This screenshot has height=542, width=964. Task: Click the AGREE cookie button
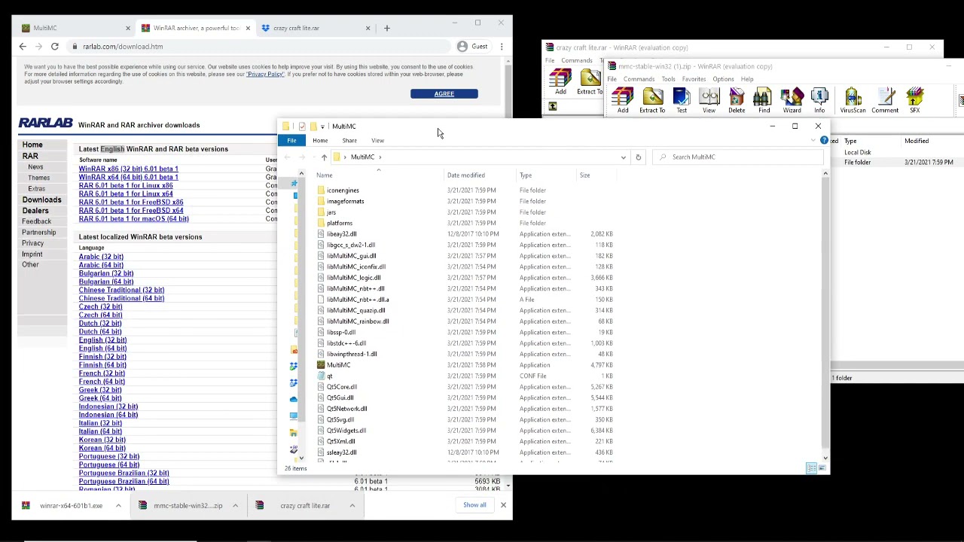point(444,94)
